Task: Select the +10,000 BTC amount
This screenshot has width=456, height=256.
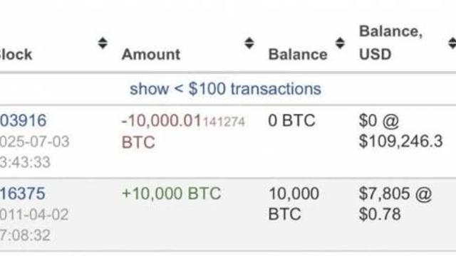Action: (x=172, y=193)
